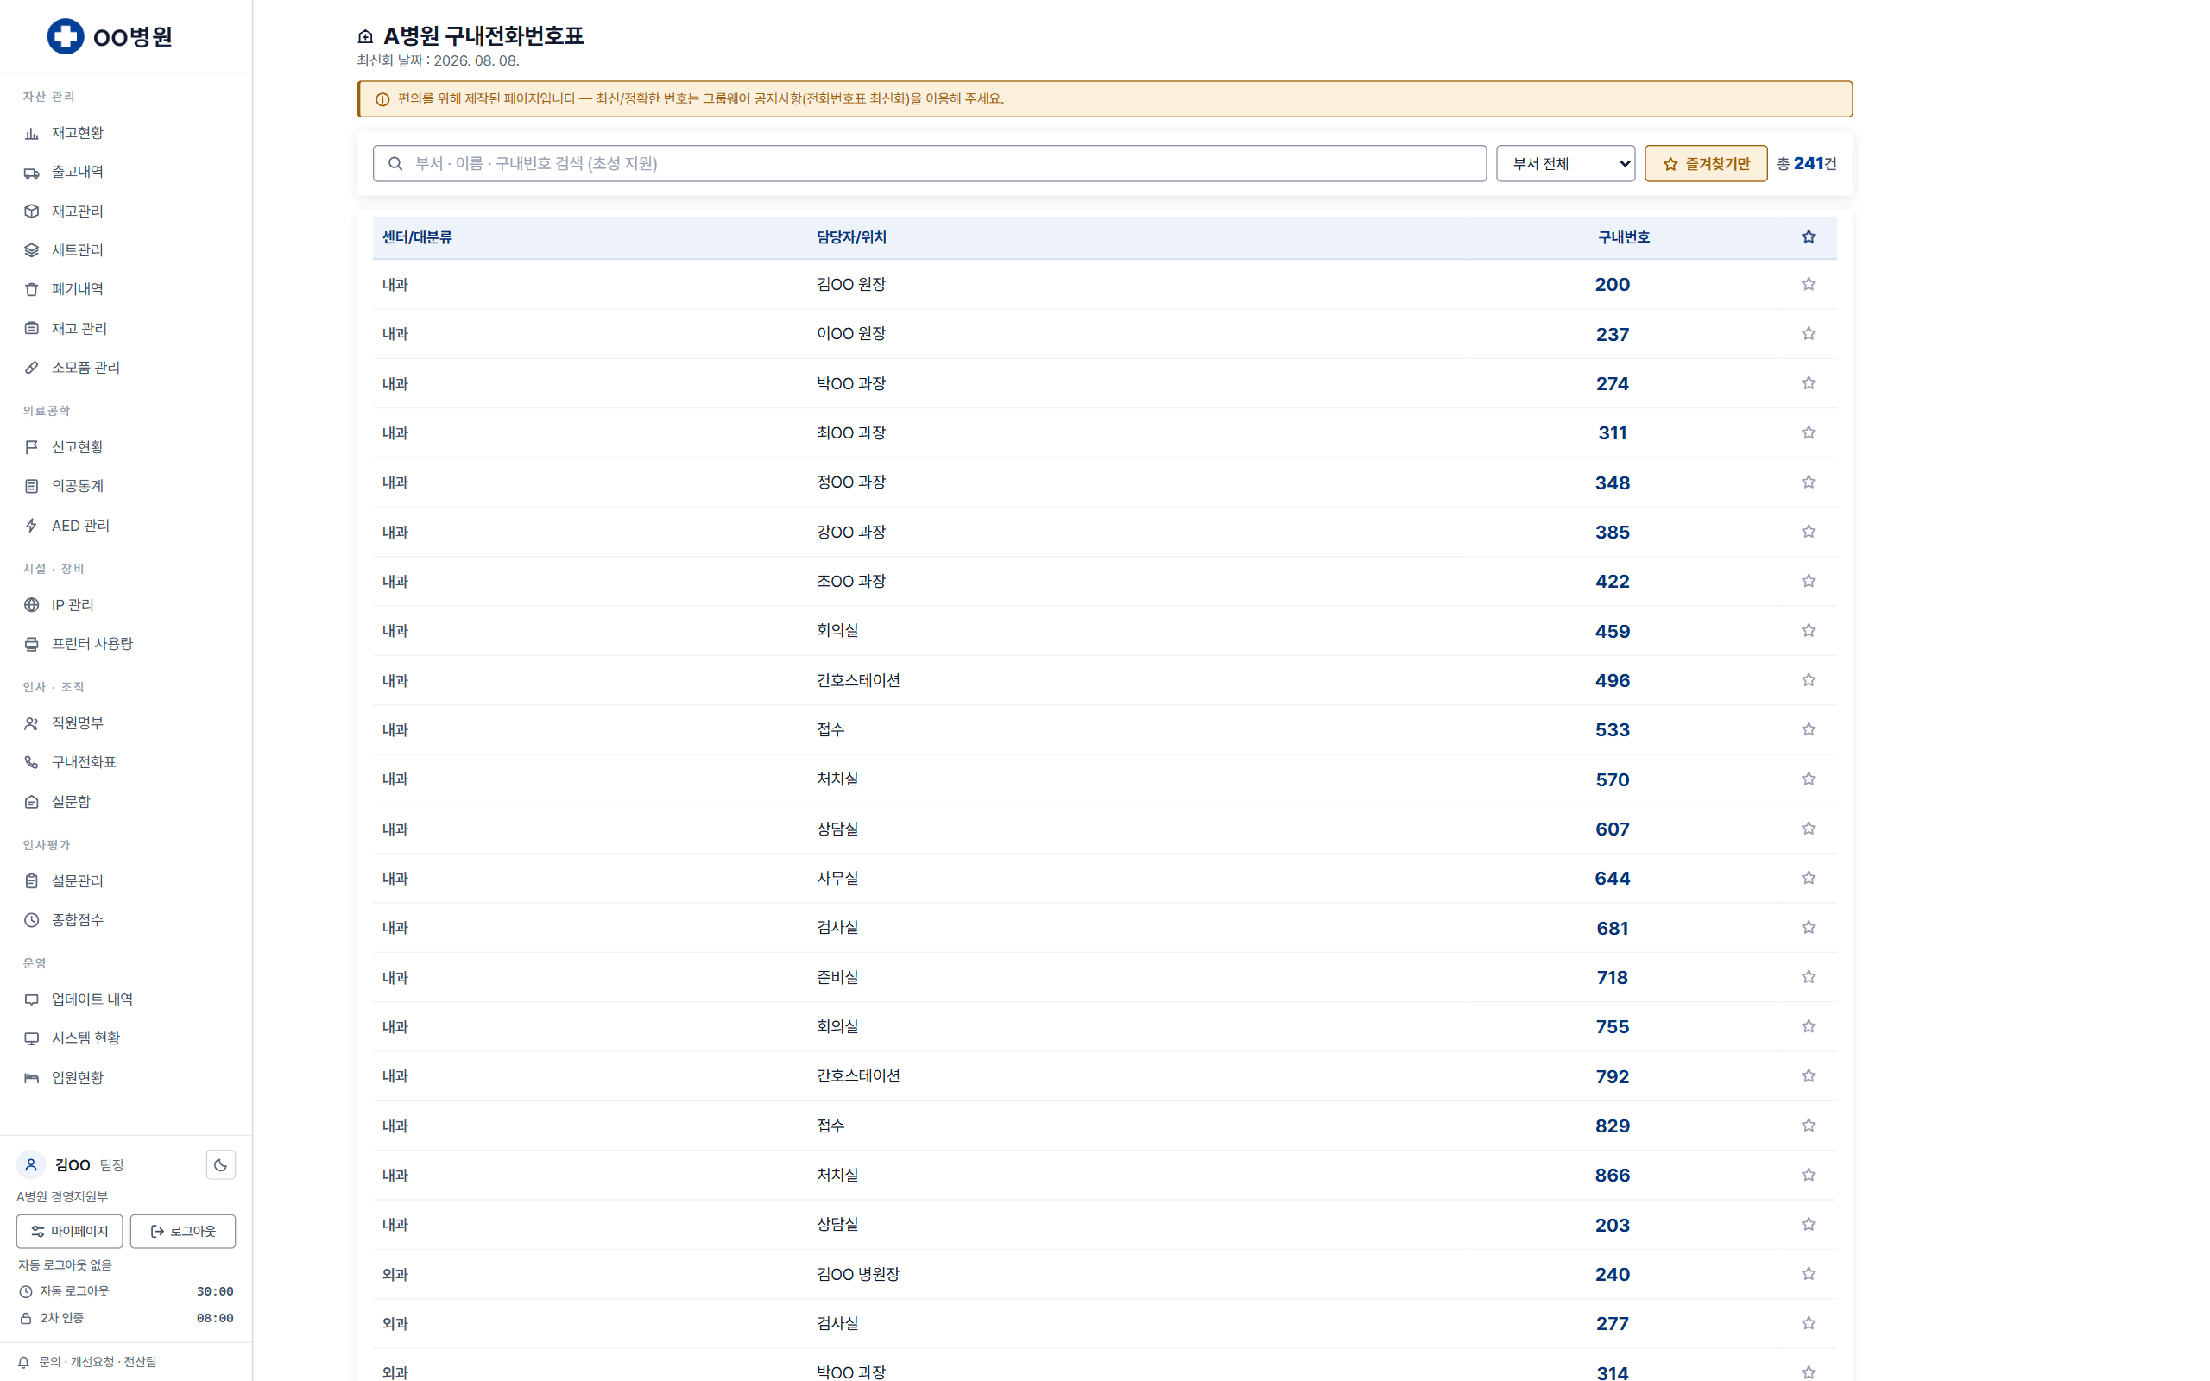2210x1381 pixels.
Task: Click the 구내전화표 phone icon
Action: 31,762
